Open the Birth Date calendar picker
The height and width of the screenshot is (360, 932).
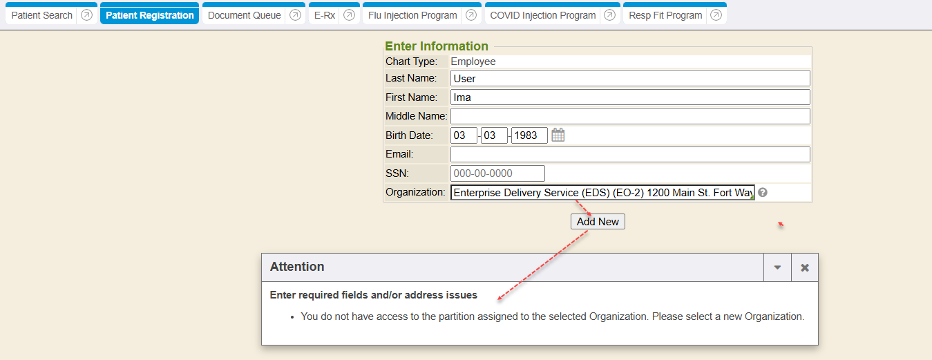pyautogui.click(x=558, y=135)
